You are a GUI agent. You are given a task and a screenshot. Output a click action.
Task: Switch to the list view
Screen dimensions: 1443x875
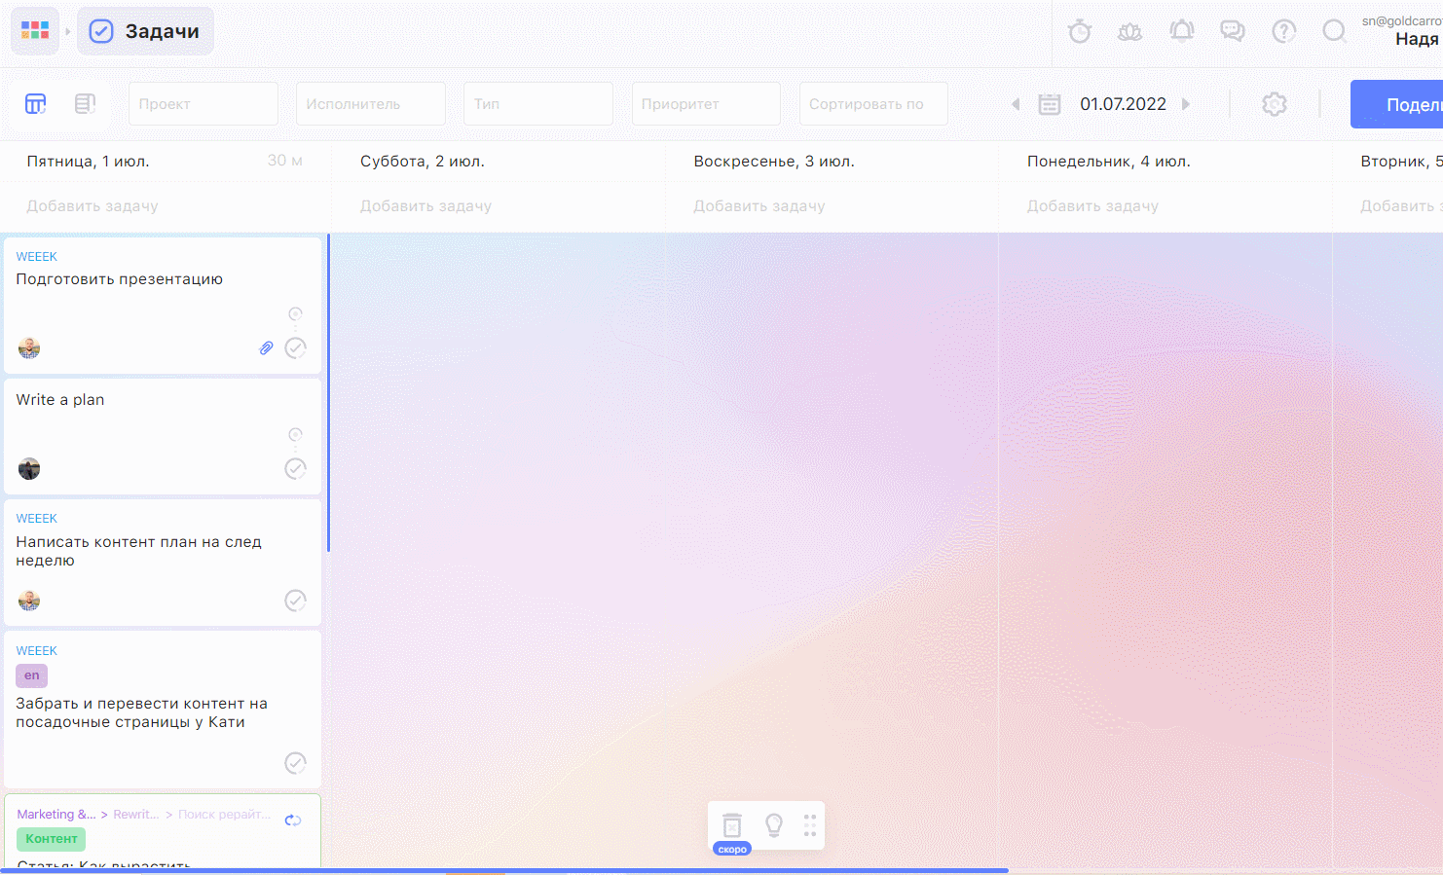[86, 104]
